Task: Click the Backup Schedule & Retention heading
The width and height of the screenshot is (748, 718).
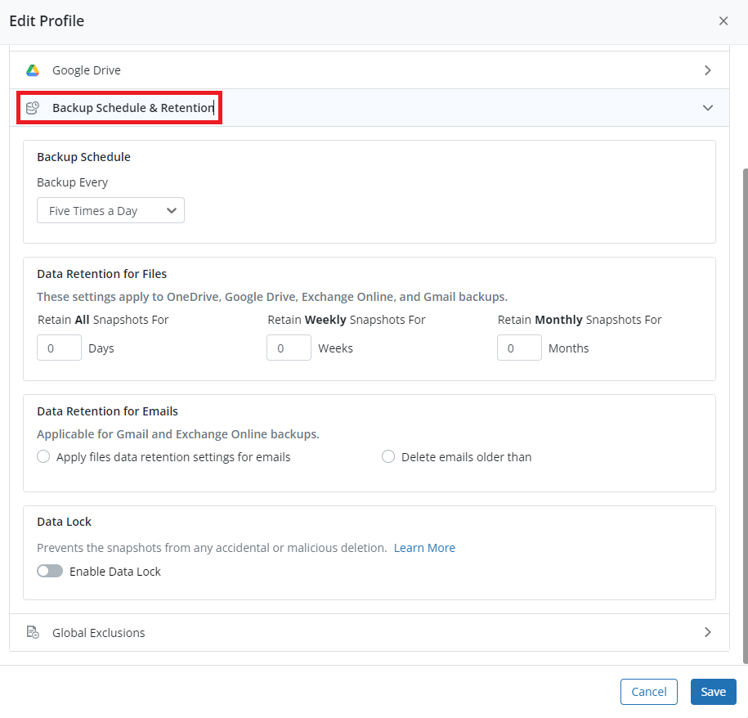Action: (133, 108)
